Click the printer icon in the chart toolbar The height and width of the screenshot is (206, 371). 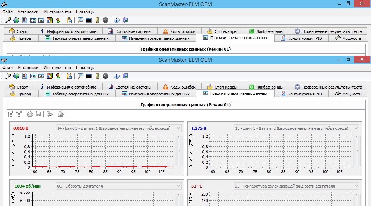click(50, 114)
